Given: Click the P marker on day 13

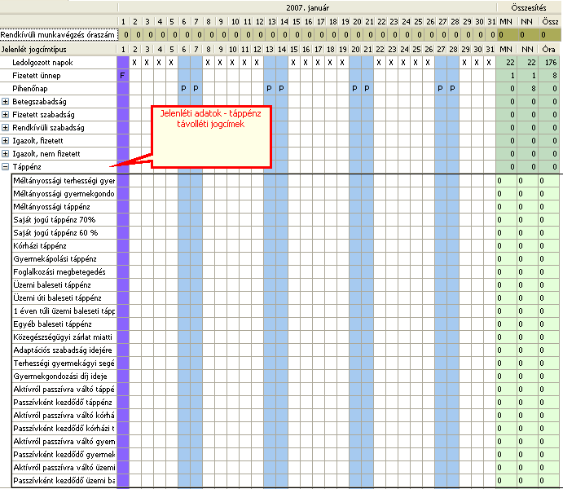Looking at the screenshot, I should 269,88.
